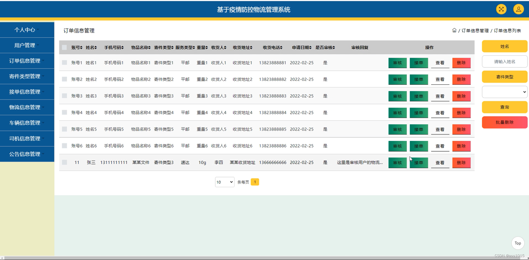Click the fullscreen toggle icon in header
The image size is (529, 260).
pyautogui.click(x=501, y=9)
